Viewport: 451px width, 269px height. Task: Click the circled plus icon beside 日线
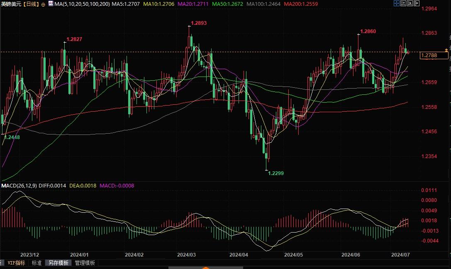tap(43, 5)
